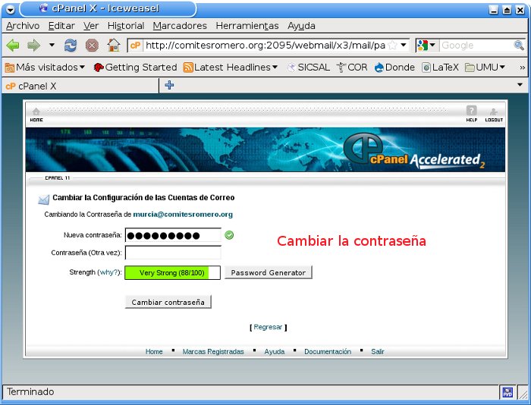Click the cPanel HOME icon
This screenshot has width=531, height=405.
[x=36, y=115]
